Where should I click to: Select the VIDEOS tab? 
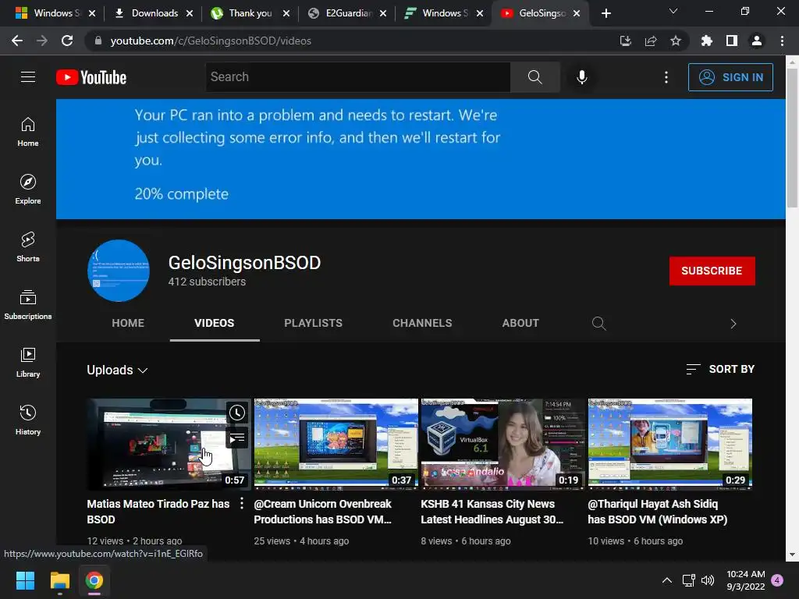(x=215, y=323)
